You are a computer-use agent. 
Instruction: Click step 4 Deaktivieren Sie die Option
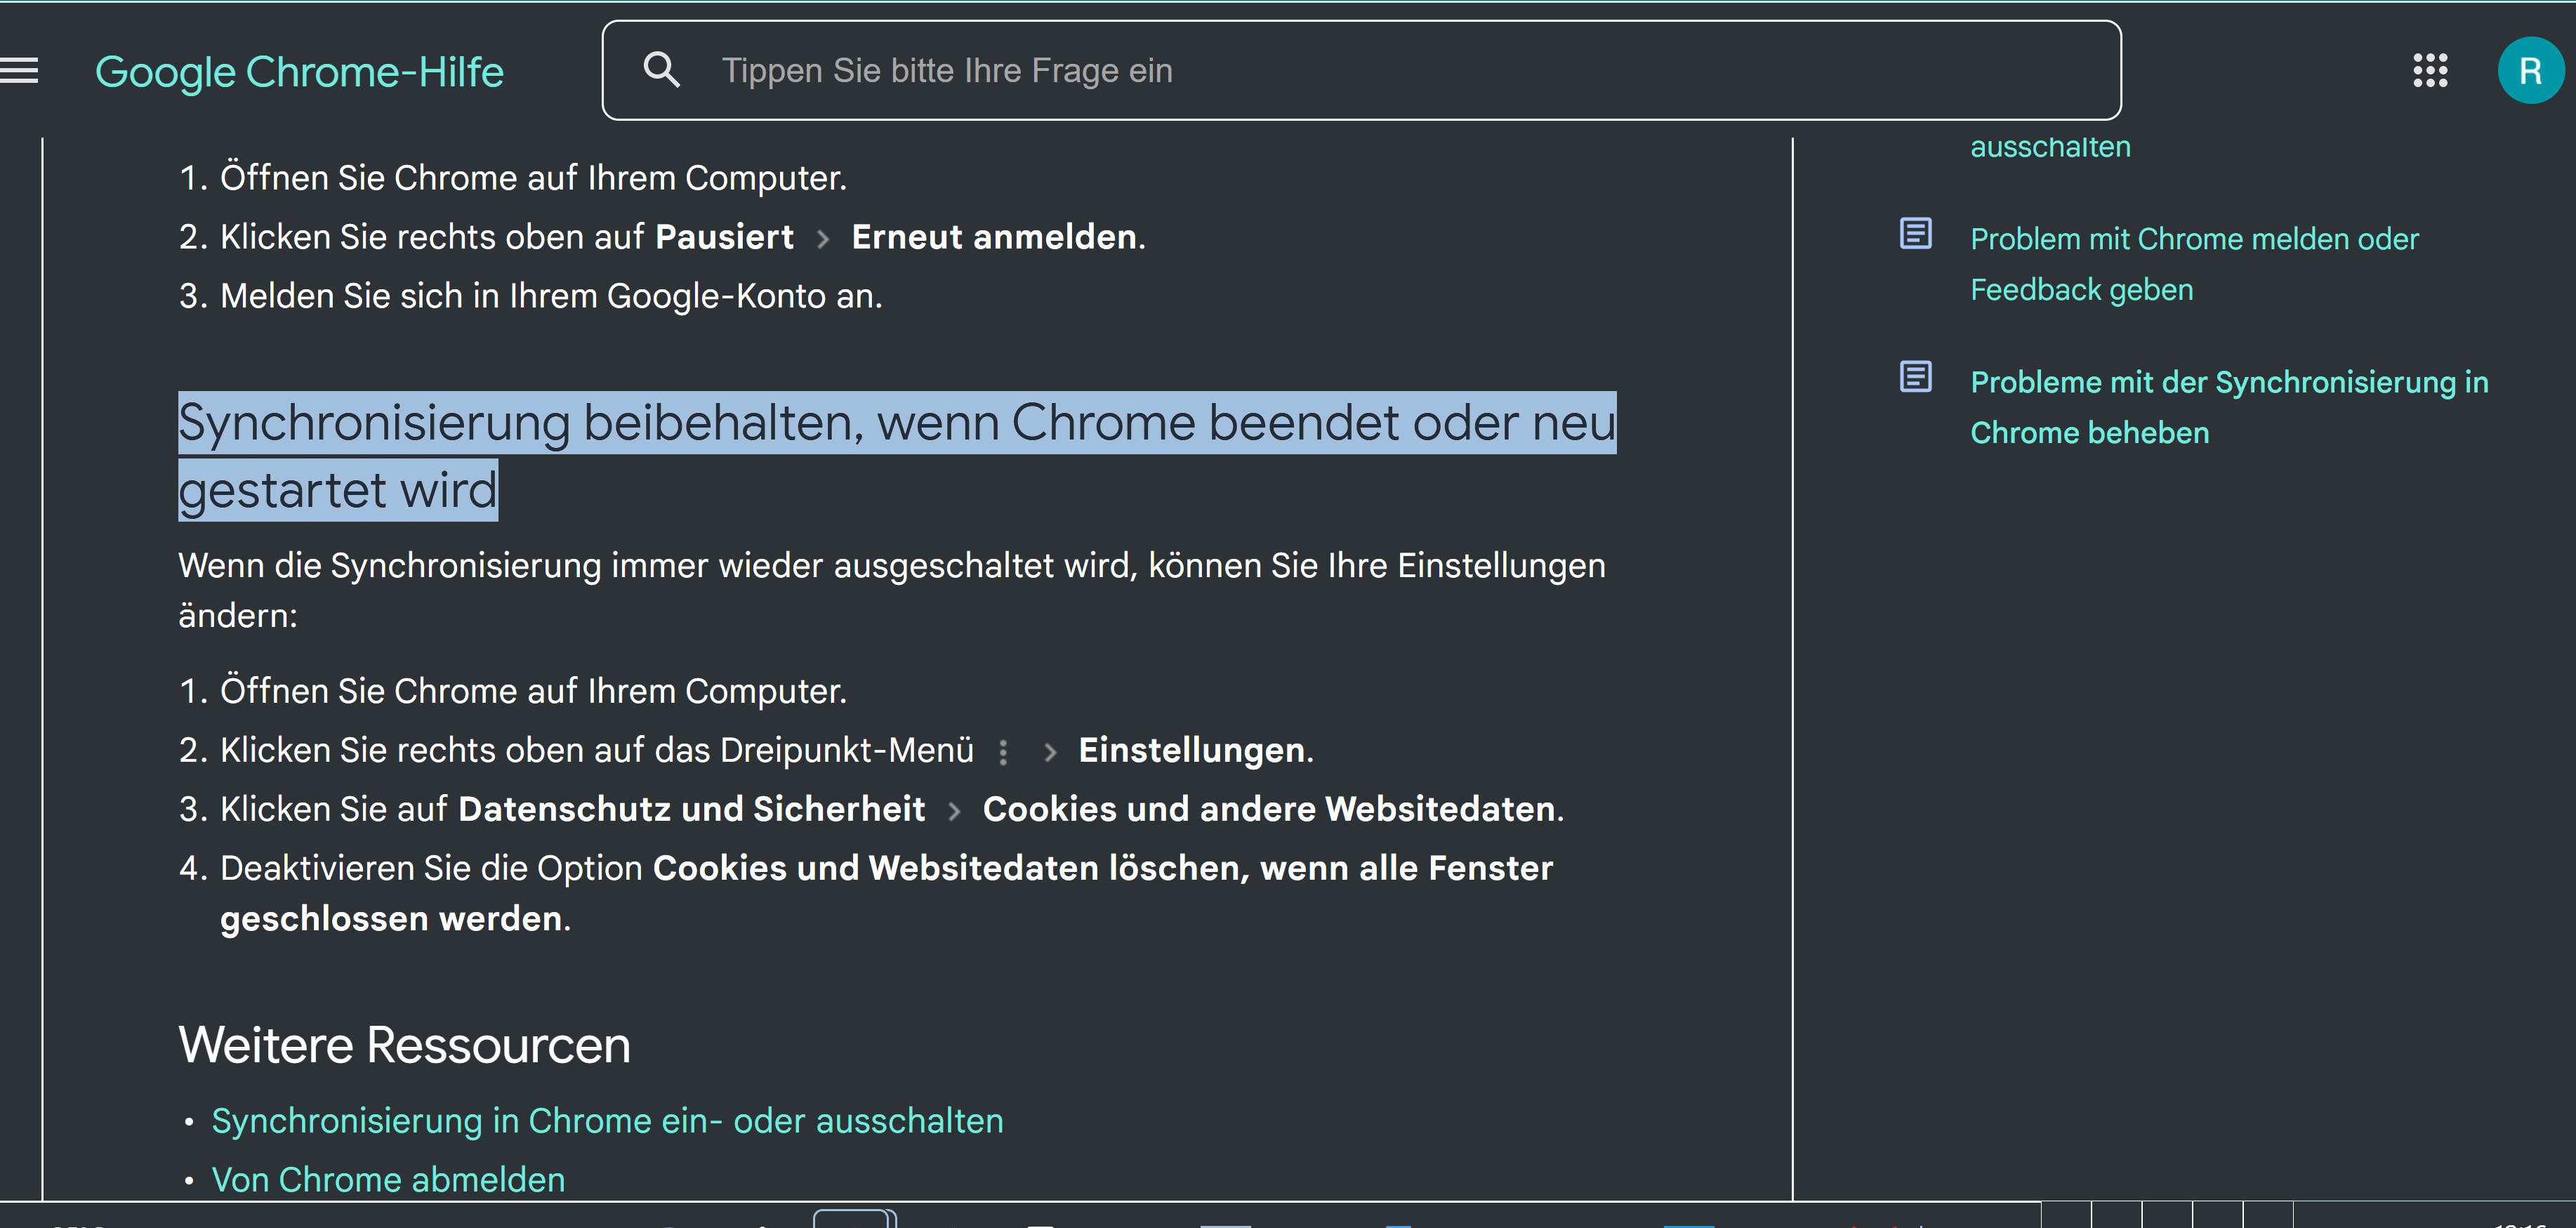tap(886, 893)
